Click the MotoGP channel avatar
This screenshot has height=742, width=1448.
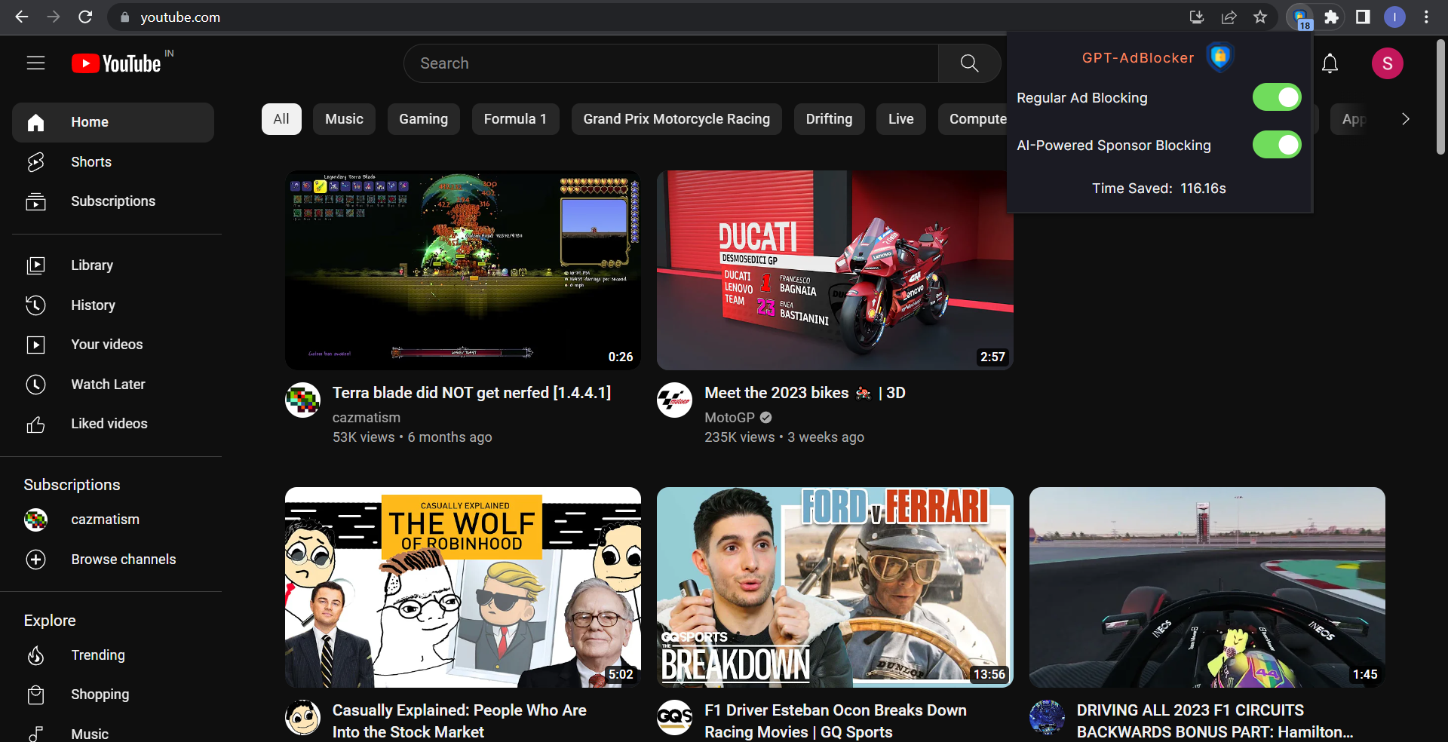pos(674,400)
